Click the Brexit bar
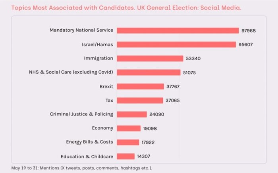Image resolution: width=278 pixels, height=173 pixels. coord(141,86)
